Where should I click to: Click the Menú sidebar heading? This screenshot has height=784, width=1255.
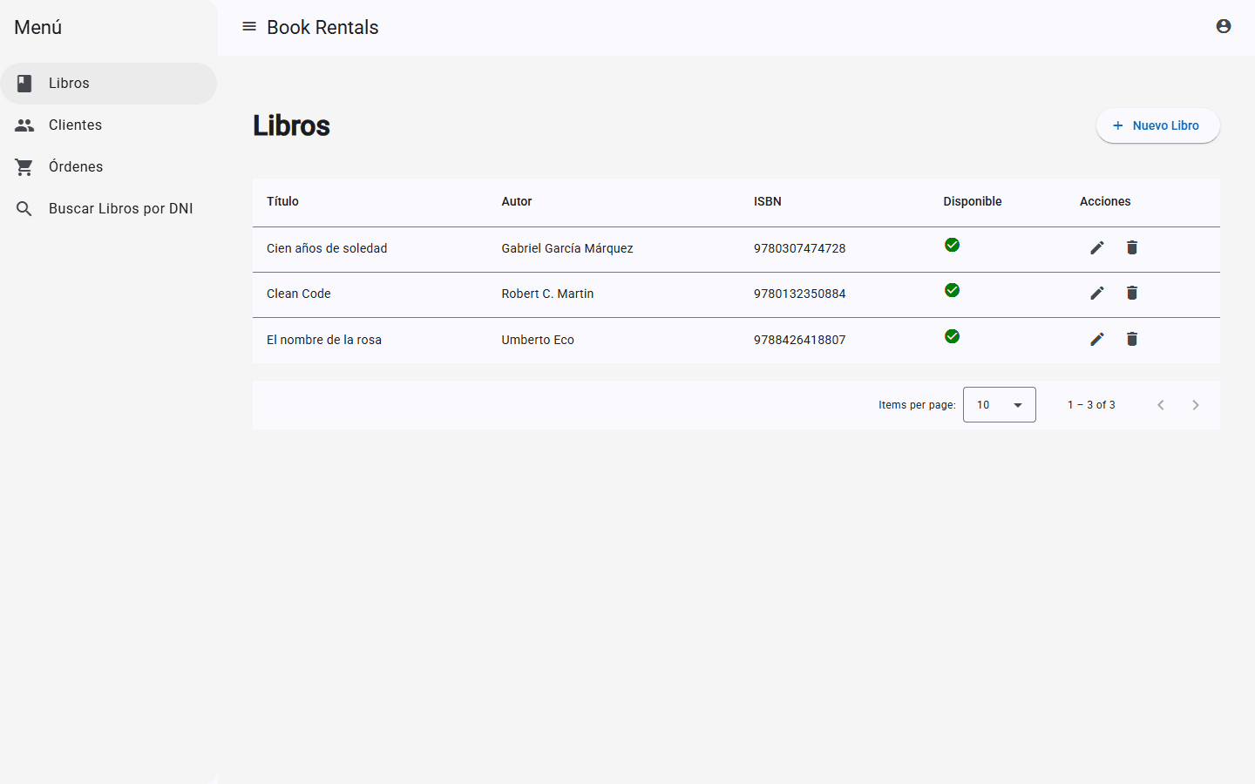[38, 27]
